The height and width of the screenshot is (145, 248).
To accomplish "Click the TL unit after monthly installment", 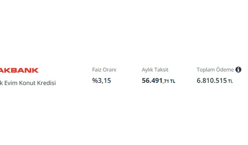I will 172,81.
